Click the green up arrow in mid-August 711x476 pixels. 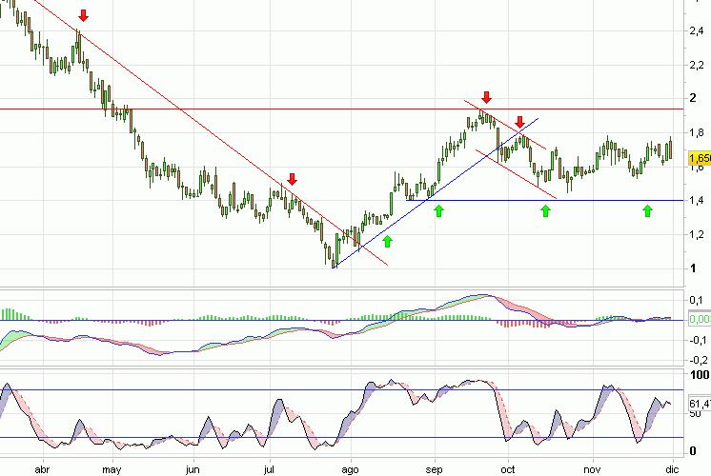387,242
